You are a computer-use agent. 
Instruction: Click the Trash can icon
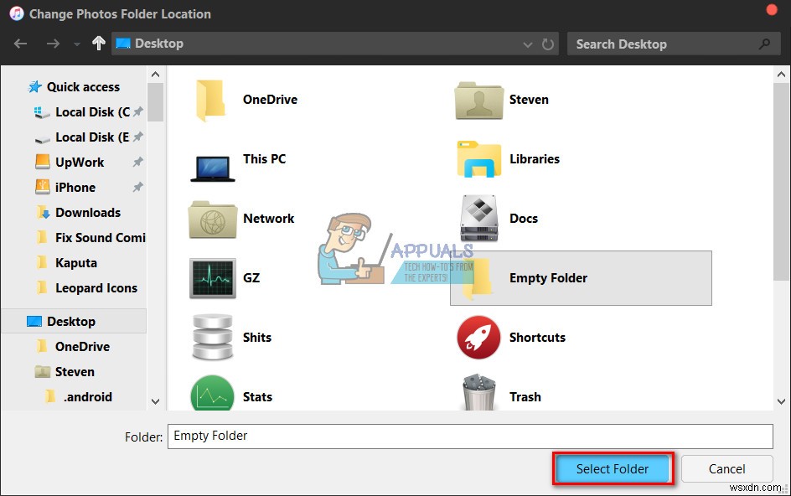point(478,392)
